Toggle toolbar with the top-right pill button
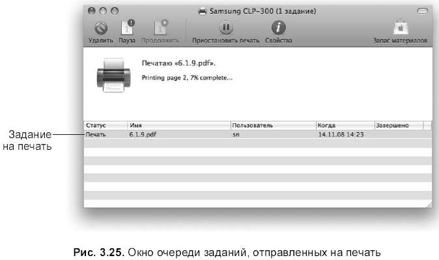This screenshot has height=260, width=439. [422, 11]
